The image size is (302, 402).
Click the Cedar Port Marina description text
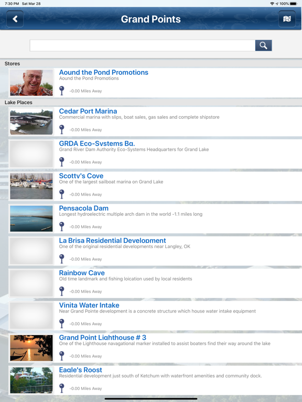(x=139, y=117)
